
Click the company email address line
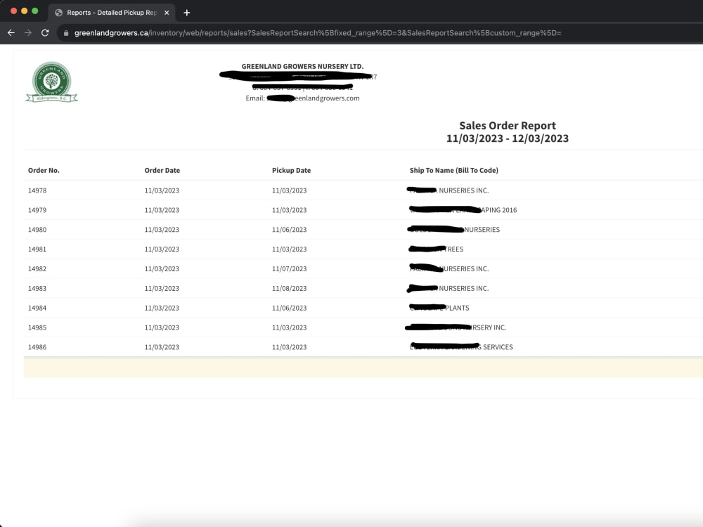click(302, 98)
